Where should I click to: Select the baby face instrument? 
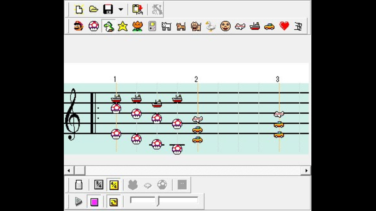point(226,26)
